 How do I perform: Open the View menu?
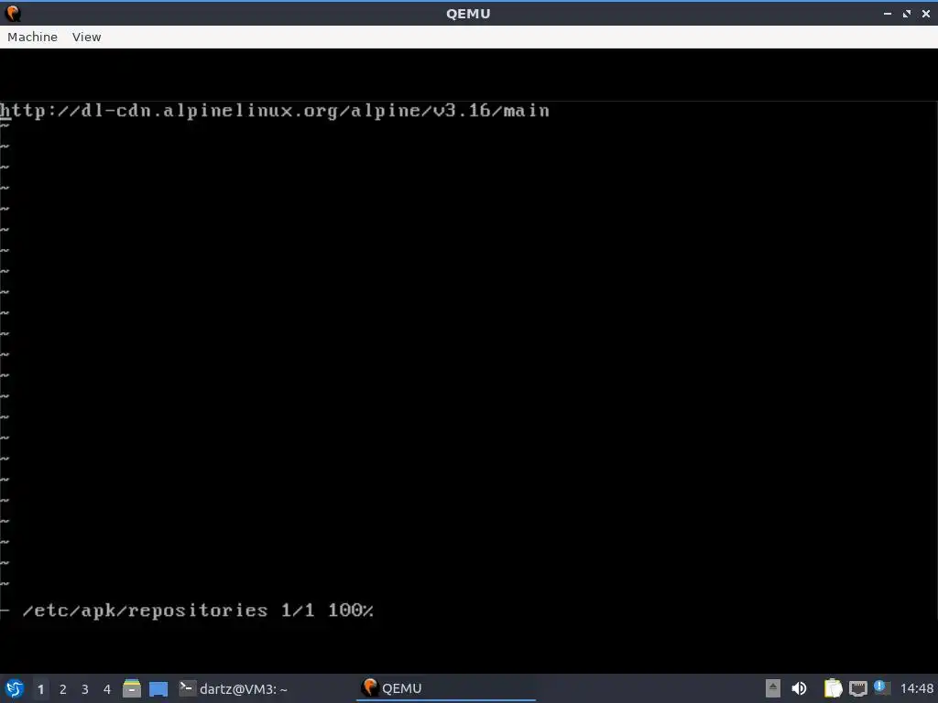pos(86,37)
